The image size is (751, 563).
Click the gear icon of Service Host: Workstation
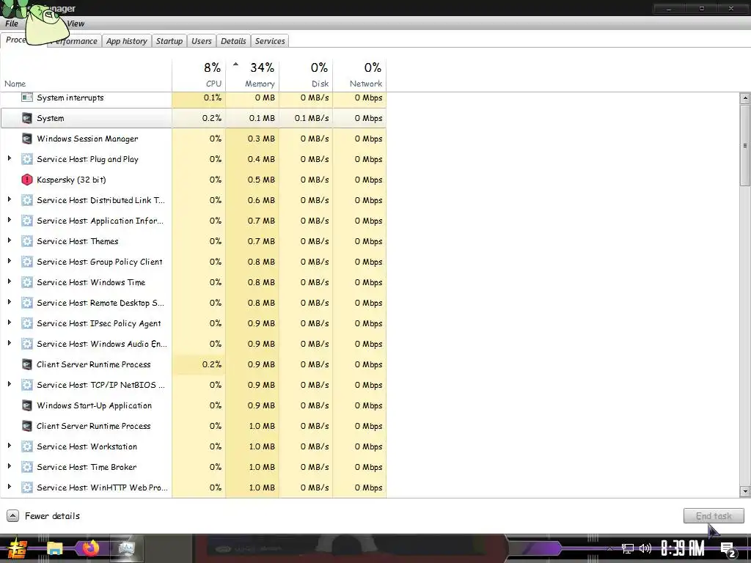point(27,446)
